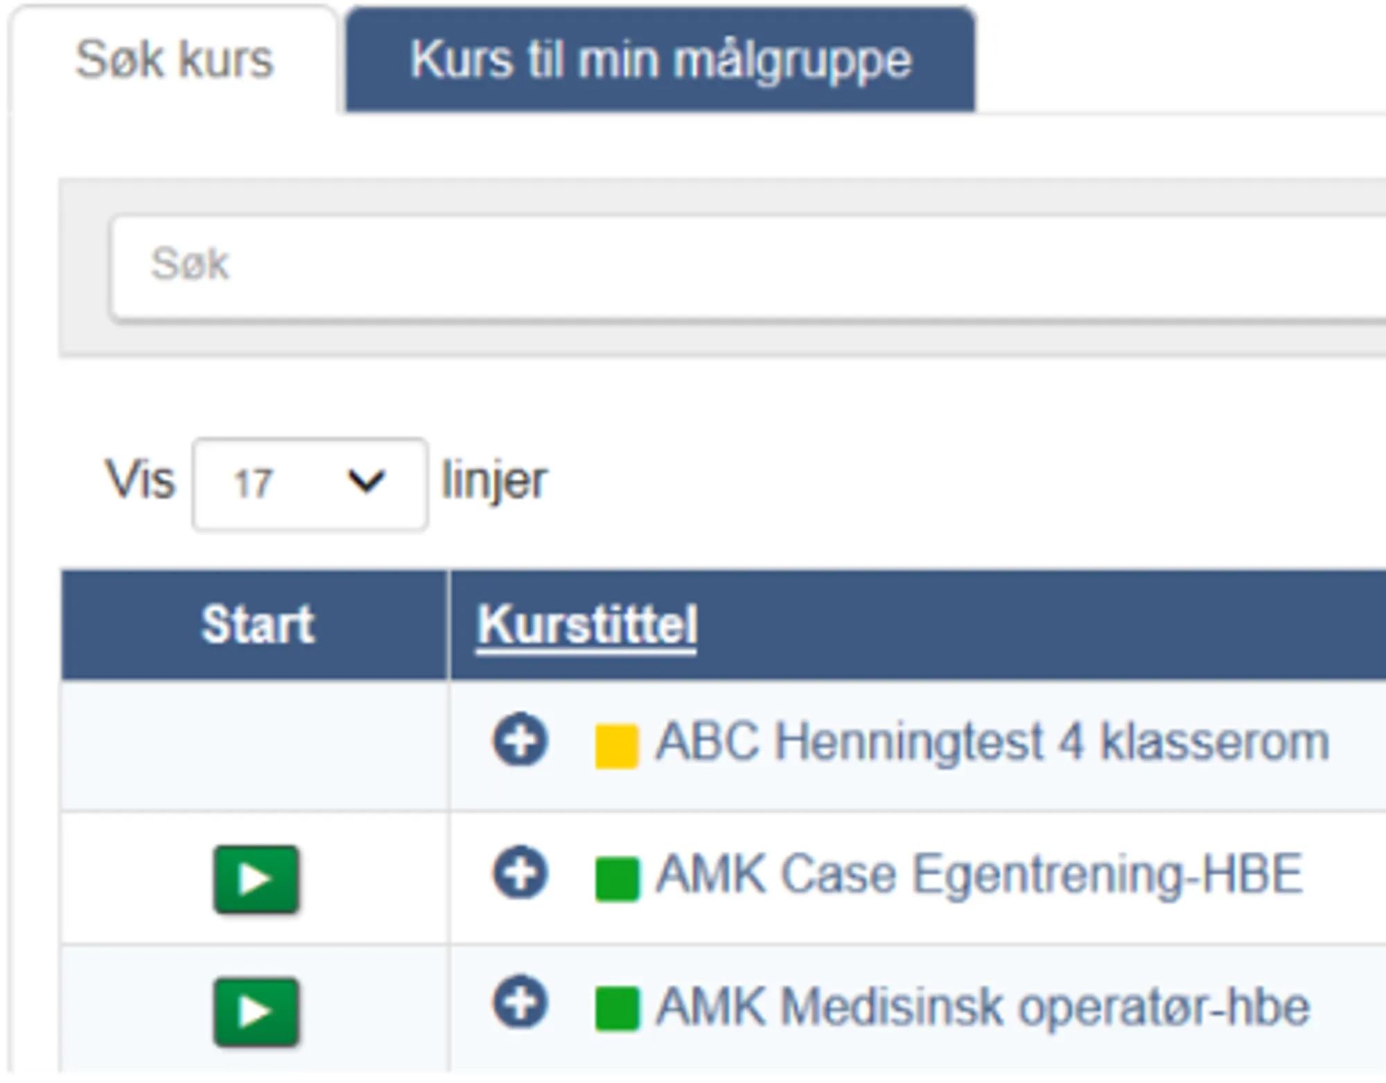Image resolution: width=1386 pixels, height=1083 pixels.
Task: Open the ABC Henningtest 4 klasserom course
Action: coord(992,743)
